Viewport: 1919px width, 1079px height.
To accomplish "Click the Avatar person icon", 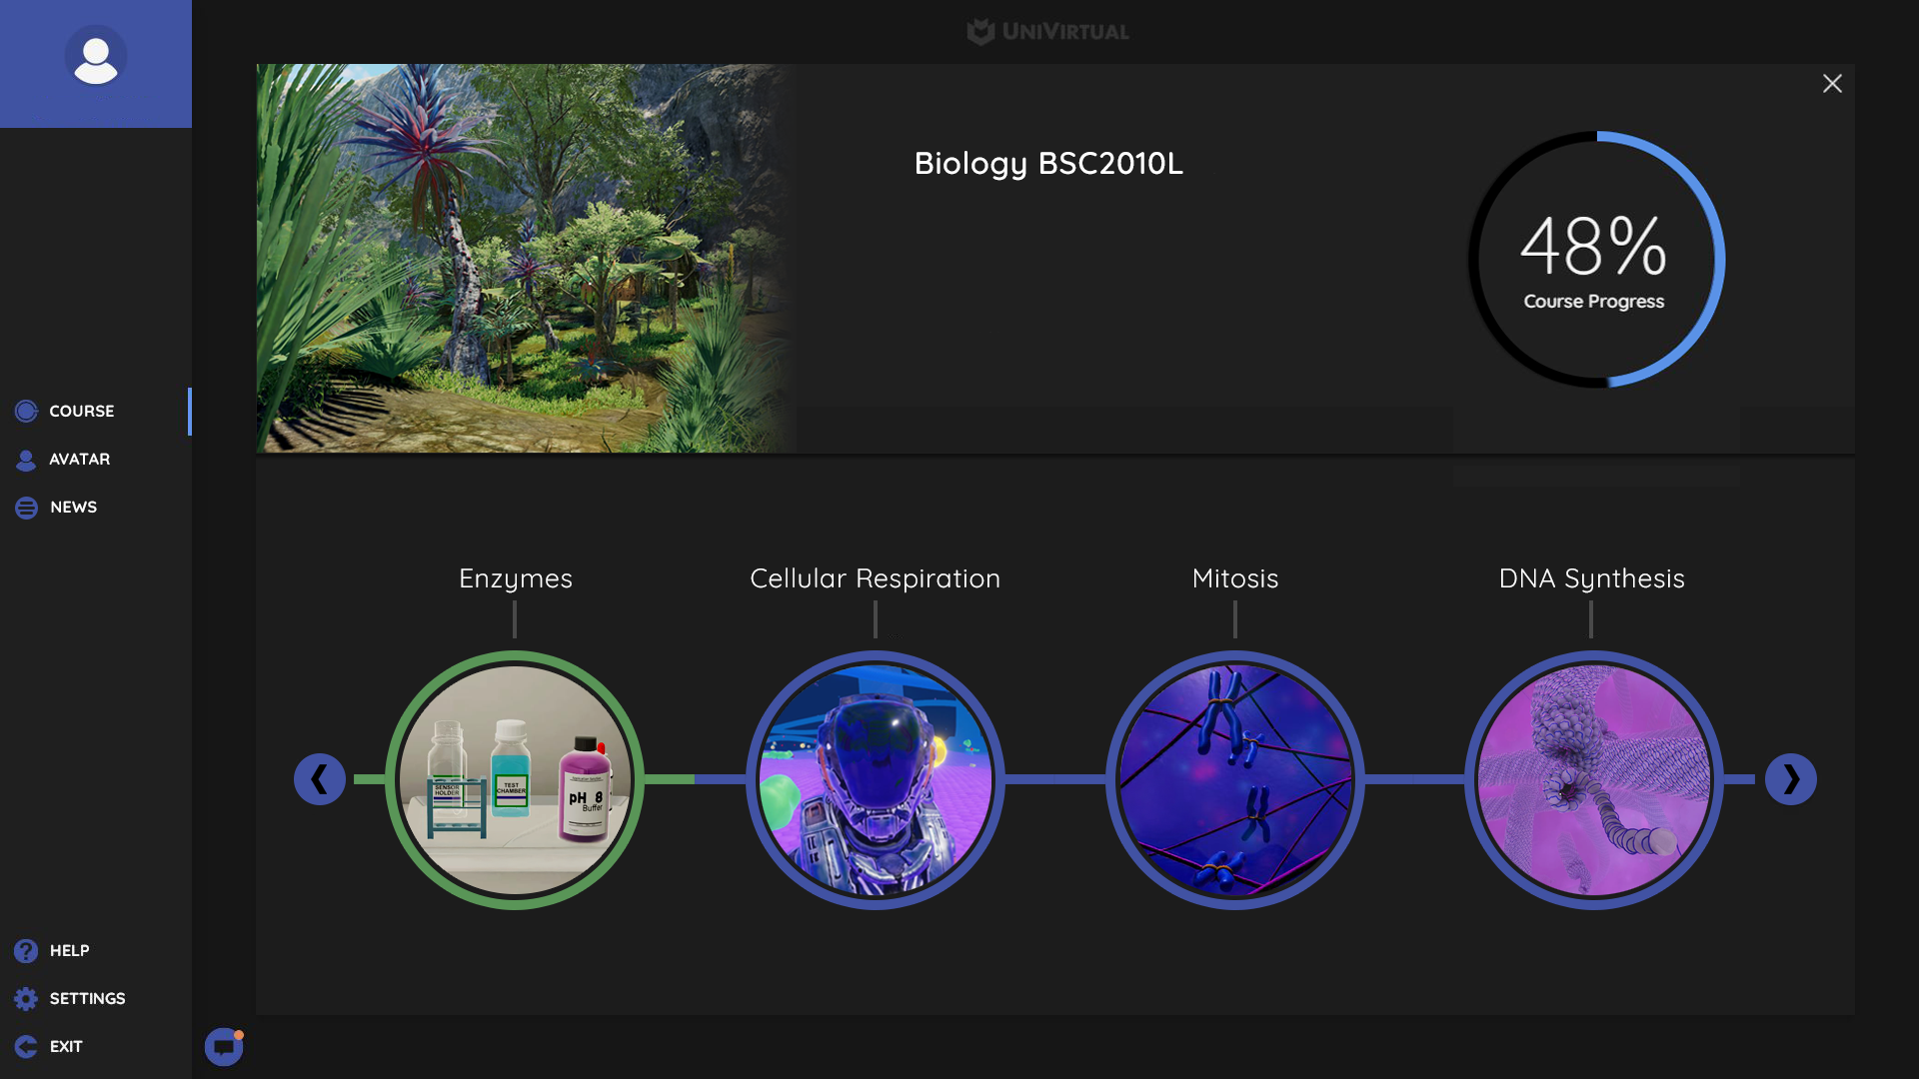I will (x=26, y=460).
